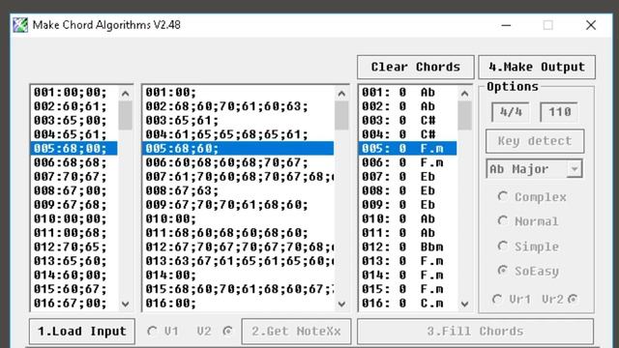Select row 009:67;68; in first list
This screenshot has width=619, height=348.
(74, 205)
